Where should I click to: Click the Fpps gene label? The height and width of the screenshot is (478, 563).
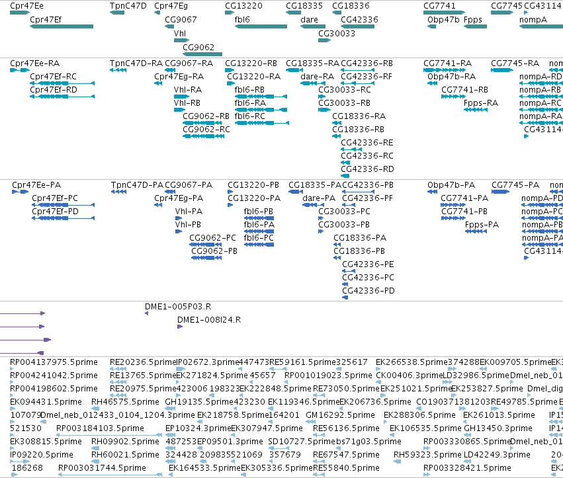473,20
